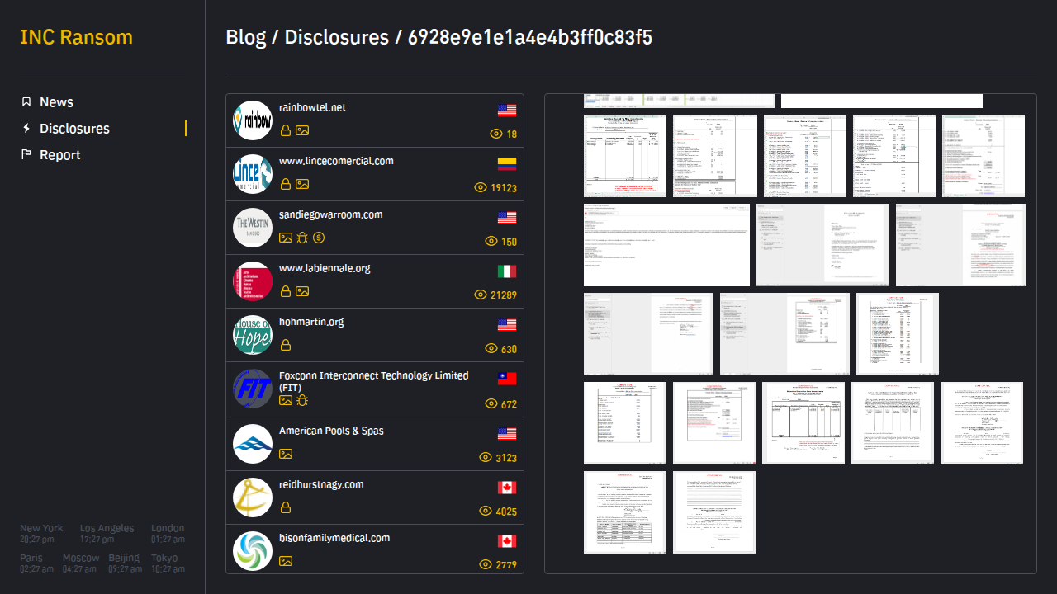The width and height of the screenshot is (1057, 594).
Task: Click the INC Ransom site title
Action: click(76, 38)
